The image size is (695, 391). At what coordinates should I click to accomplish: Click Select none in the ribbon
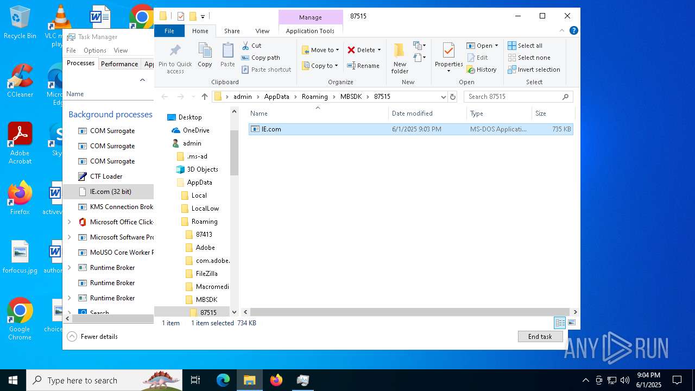[529, 58]
